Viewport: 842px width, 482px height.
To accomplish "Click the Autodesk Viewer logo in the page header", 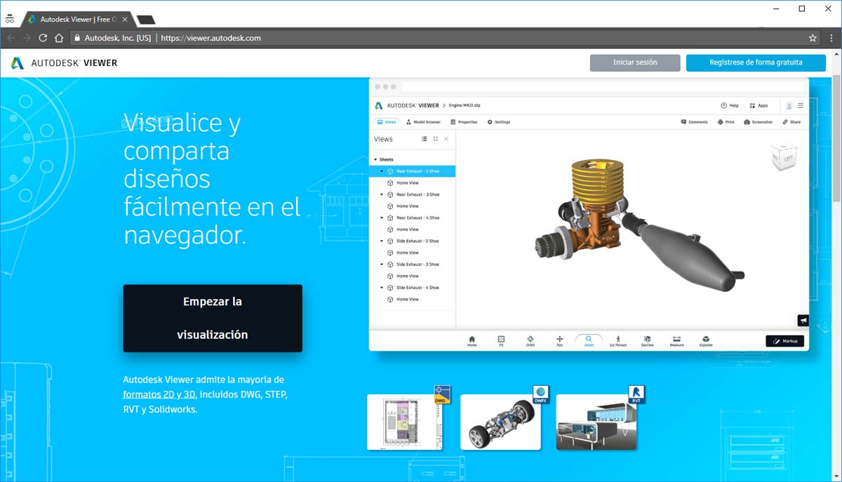I will click(64, 63).
